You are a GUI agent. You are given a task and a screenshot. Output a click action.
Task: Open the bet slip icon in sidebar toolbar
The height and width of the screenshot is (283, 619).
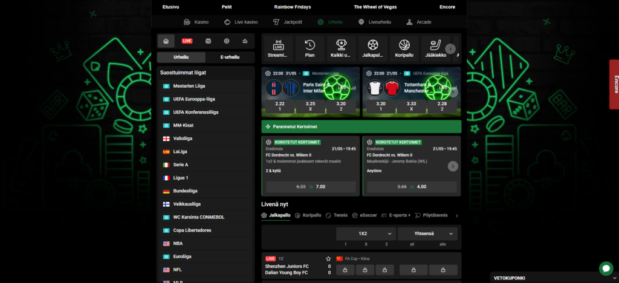click(208, 41)
